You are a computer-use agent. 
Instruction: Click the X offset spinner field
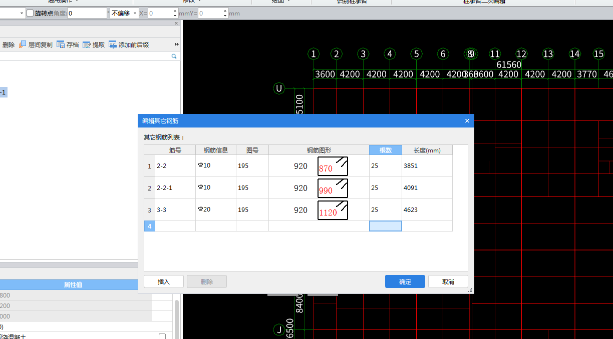(163, 13)
